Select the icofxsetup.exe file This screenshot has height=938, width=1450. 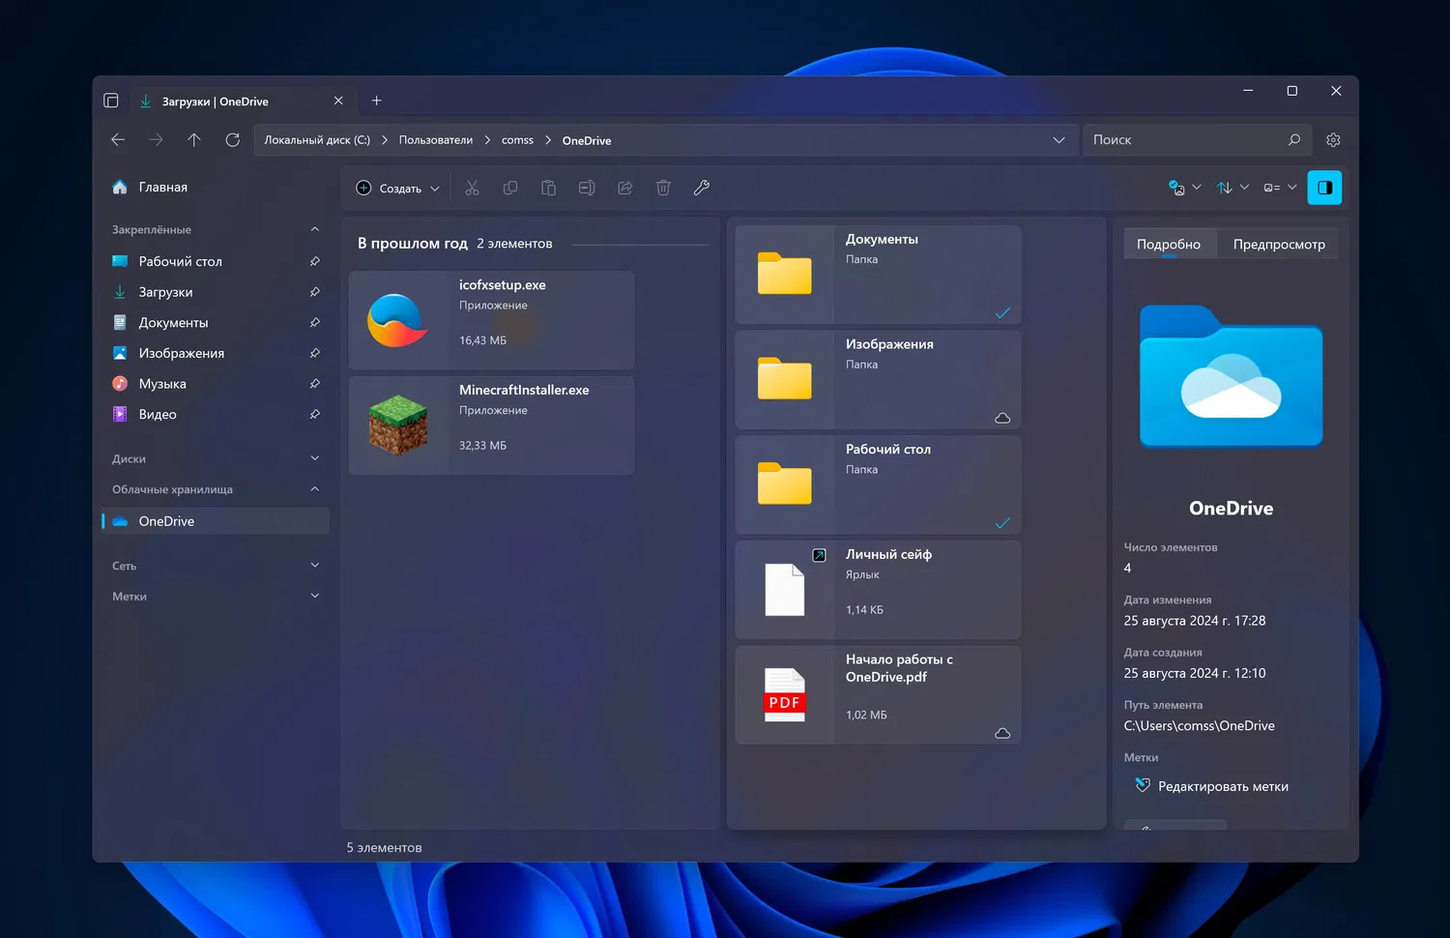click(x=491, y=320)
